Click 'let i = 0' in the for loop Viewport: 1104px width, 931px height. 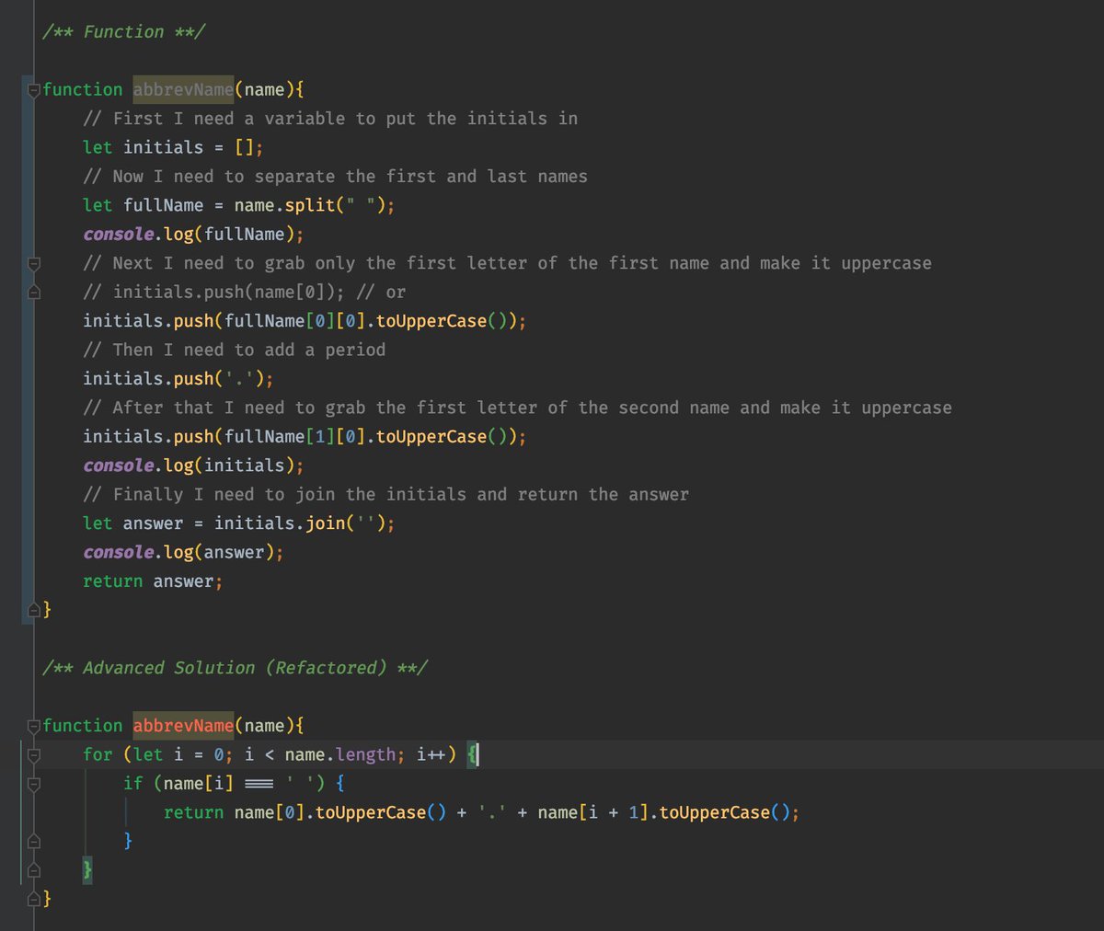coord(178,755)
